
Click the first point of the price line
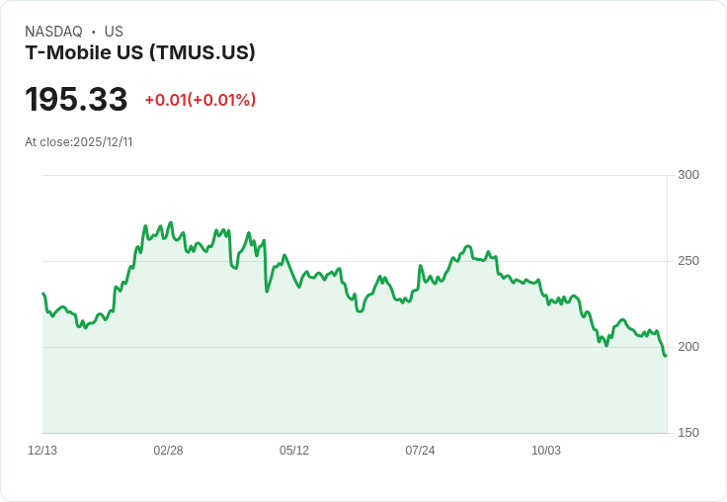click(43, 293)
